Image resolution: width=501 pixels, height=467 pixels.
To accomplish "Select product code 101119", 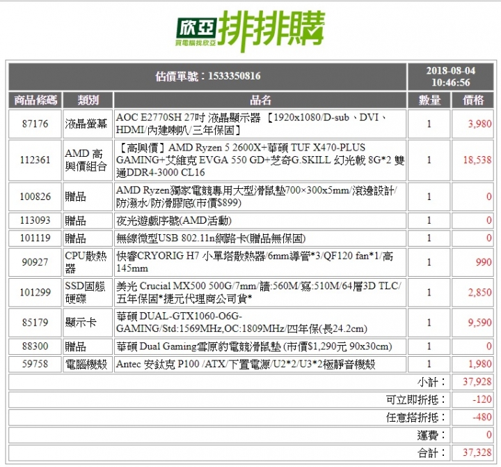I will point(35,238).
